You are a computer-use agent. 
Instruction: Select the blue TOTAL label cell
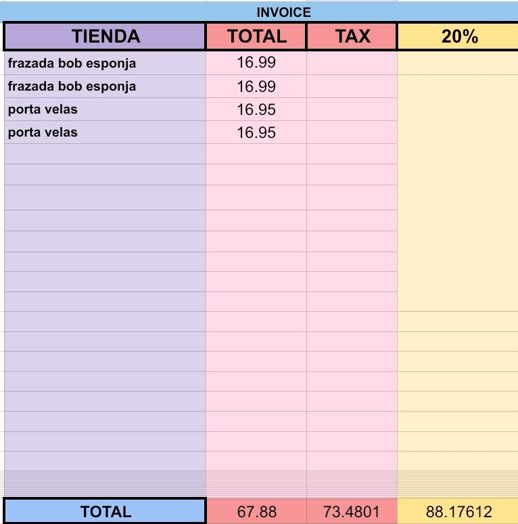coord(105,511)
